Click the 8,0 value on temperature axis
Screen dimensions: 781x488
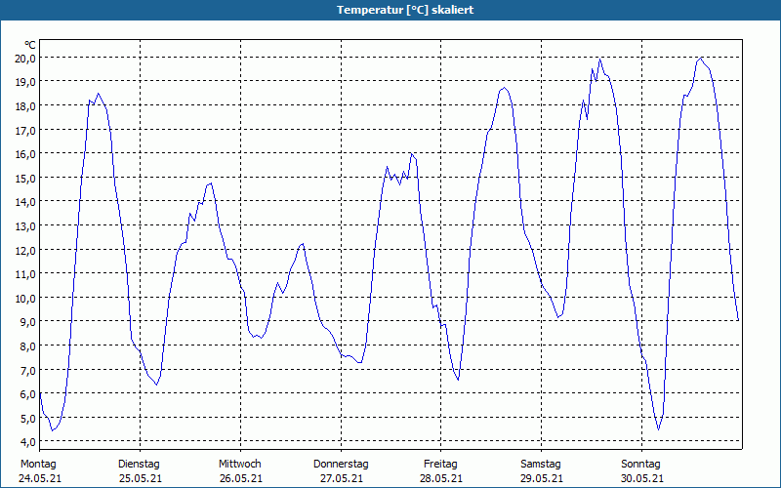[x=26, y=346]
